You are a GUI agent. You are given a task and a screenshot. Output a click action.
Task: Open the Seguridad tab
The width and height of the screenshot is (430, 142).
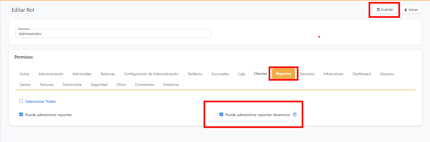99,85
